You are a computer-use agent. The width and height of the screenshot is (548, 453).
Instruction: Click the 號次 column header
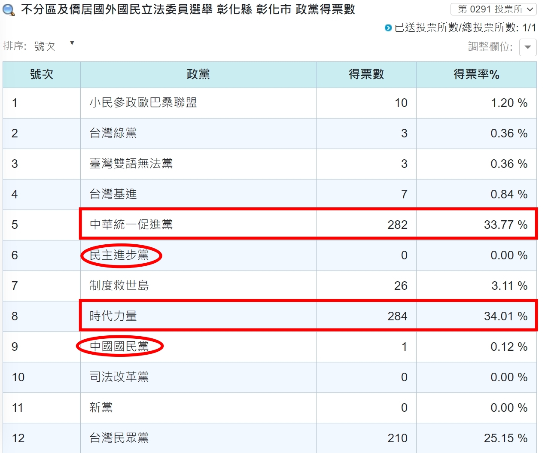point(42,75)
